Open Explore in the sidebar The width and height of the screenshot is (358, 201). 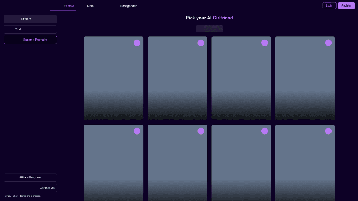30,19
